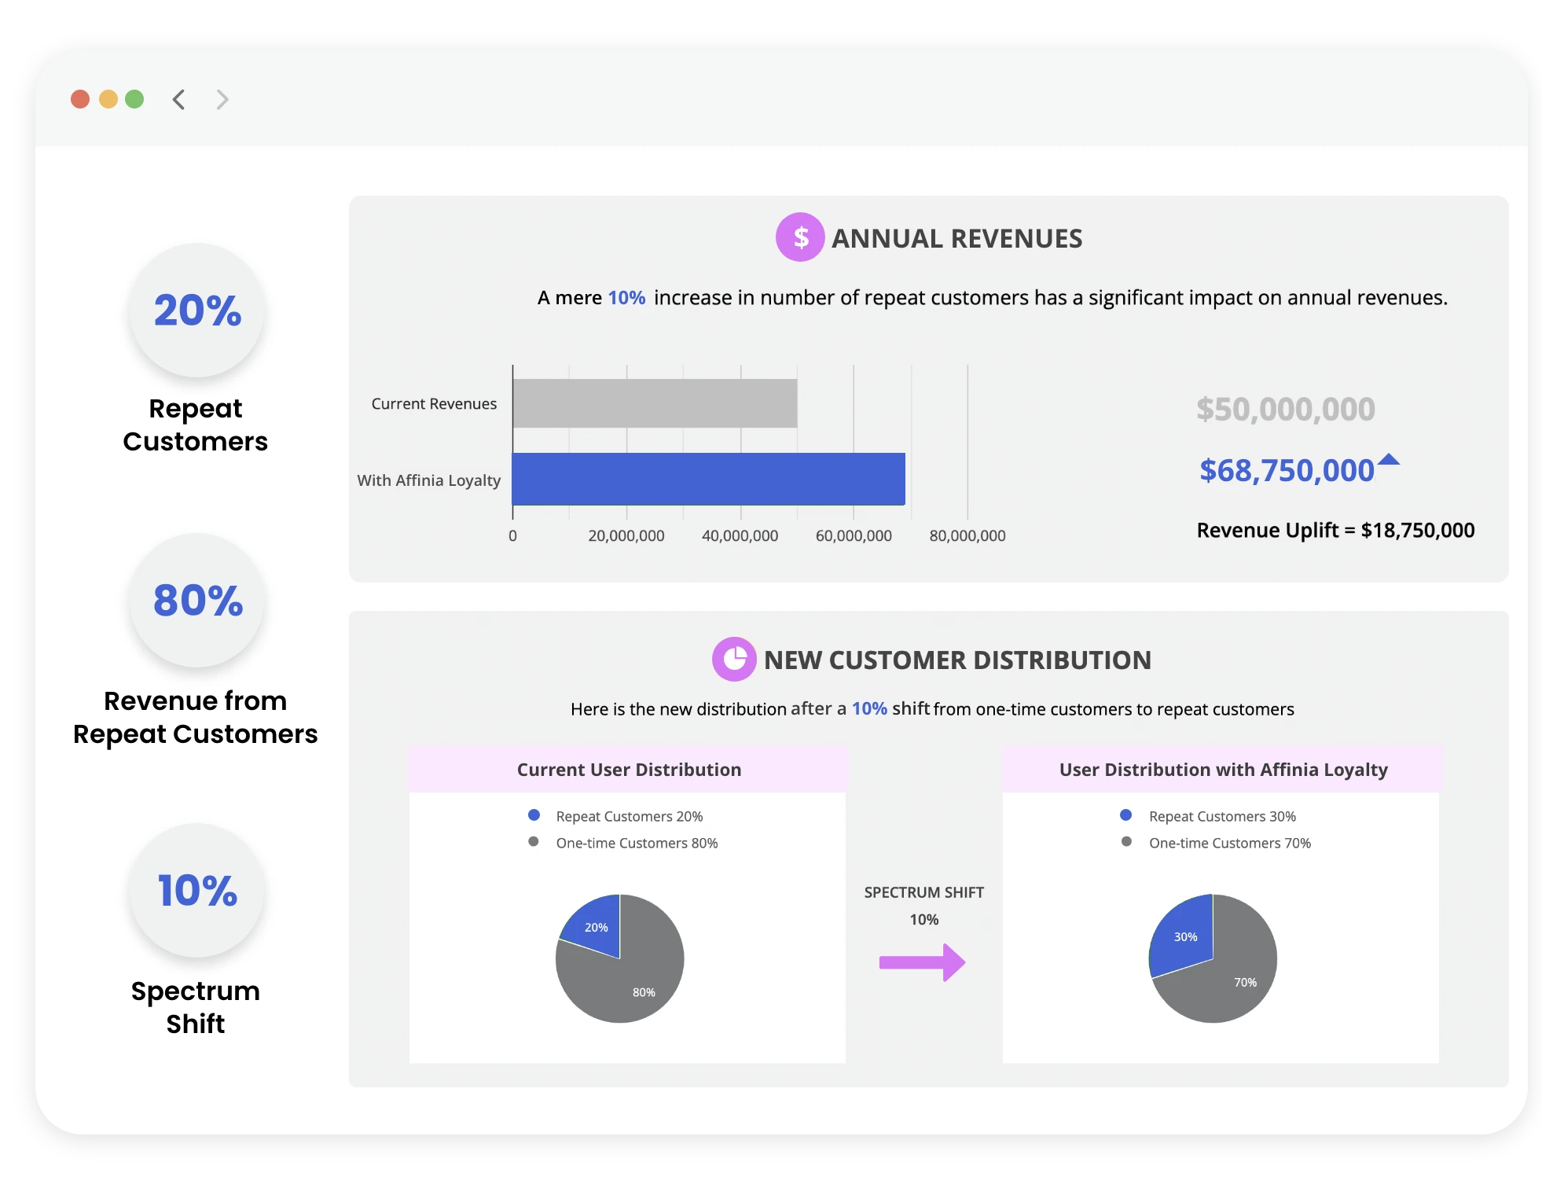The width and height of the screenshot is (1542, 1184).
Task: Select the 80% Revenue circle
Action: pos(196,600)
